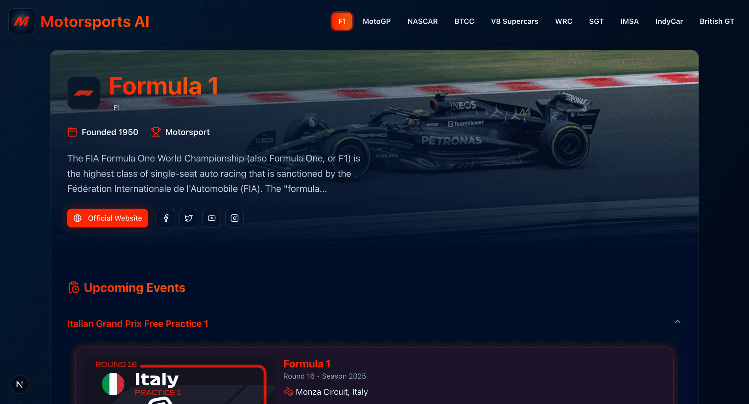Screen dimensions: 749x404
Task: Go to the IndyCar tab
Action: click(669, 21)
